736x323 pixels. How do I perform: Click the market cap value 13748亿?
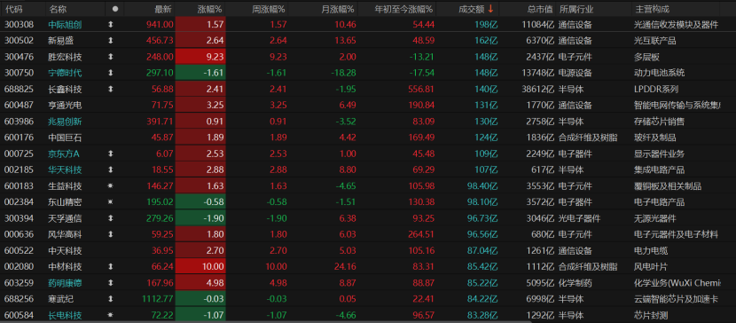(x=537, y=74)
